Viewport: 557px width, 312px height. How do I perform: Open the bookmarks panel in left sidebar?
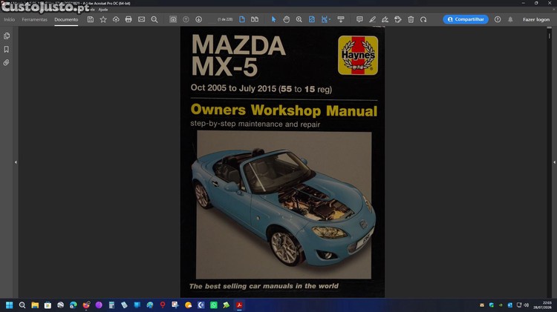pos(7,49)
